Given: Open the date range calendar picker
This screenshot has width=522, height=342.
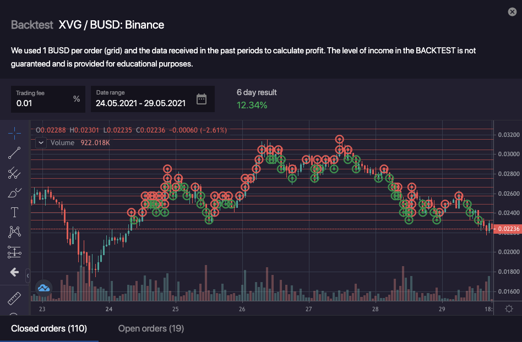Looking at the screenshot, I should click(202, 99).
